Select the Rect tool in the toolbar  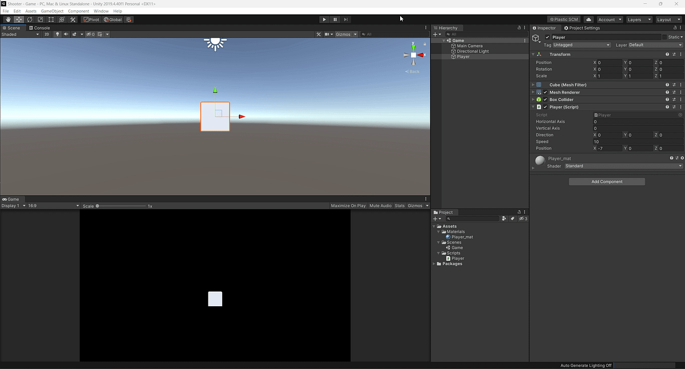tap(51, 19)
